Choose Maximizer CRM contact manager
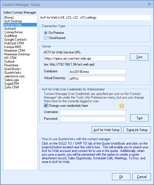This screenshot has width=154, height=185. click(20, 50)
